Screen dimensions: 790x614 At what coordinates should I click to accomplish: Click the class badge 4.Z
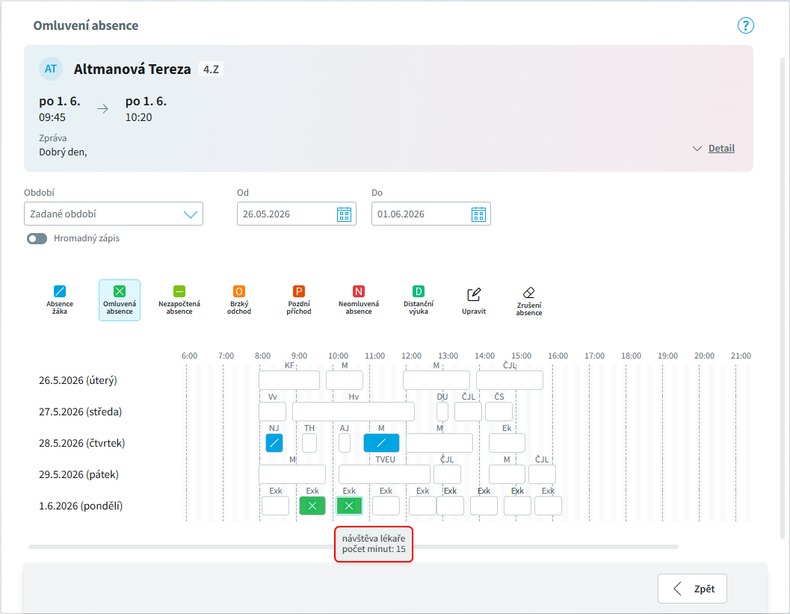(x=211, y=69)
